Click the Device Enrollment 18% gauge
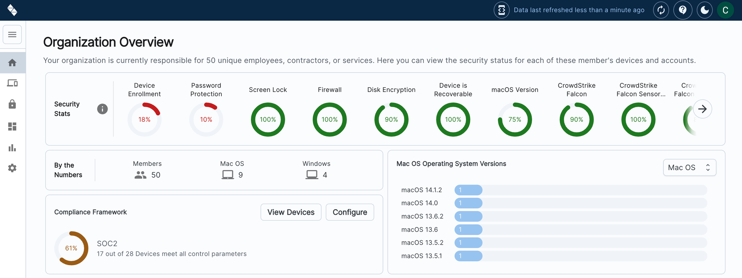The image size is (742, 278). (x=144, y=119)
